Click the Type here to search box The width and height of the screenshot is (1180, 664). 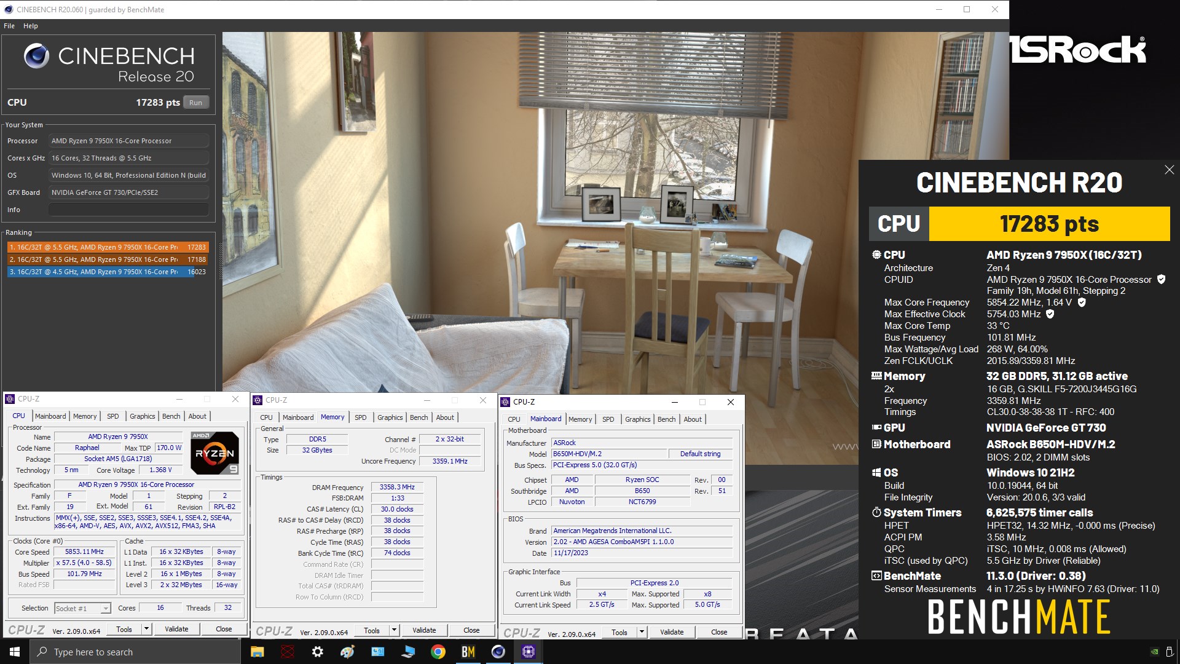click(135, 652)
